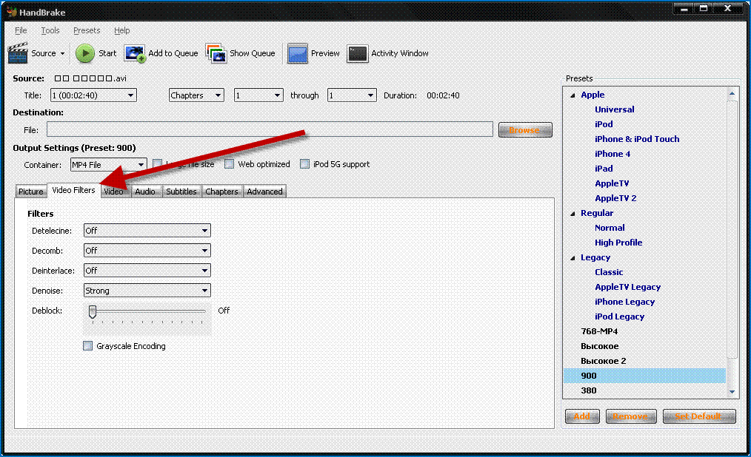Image resolution: width=751 pixels, height=457 pixels.
Task: Switch to the Subtitles tab
Action: (181, 192)
